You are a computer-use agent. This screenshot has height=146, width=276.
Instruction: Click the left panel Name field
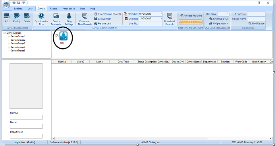coord(26,126)
